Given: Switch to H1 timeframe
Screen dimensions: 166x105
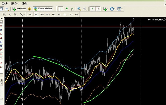Looking at the screenshot, I should point(53,15).
